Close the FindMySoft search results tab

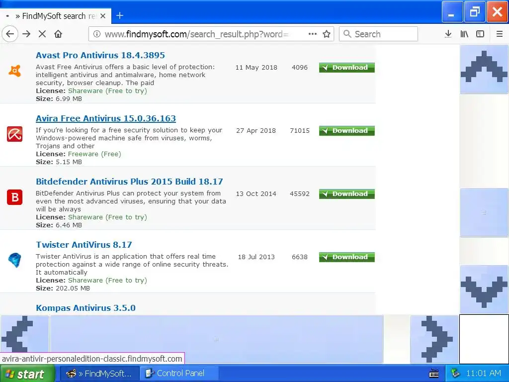click(103, 16)
